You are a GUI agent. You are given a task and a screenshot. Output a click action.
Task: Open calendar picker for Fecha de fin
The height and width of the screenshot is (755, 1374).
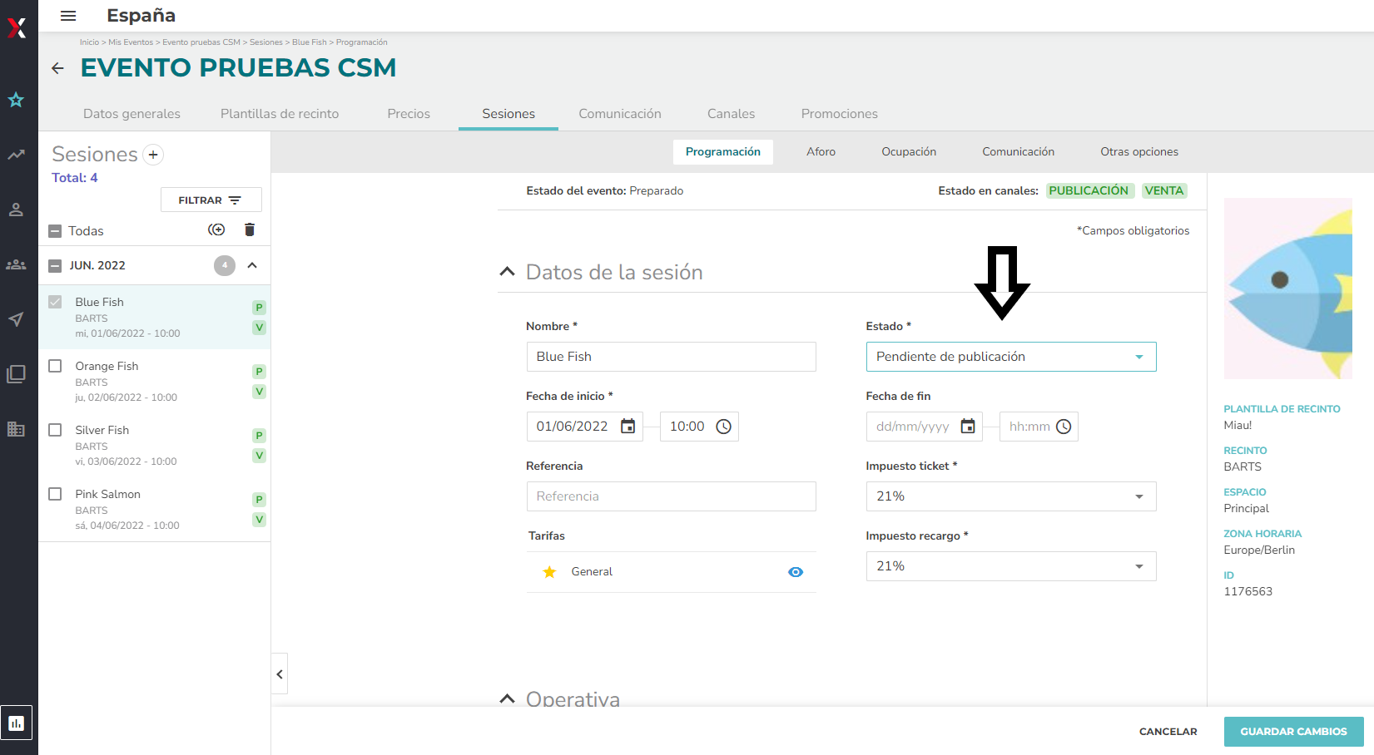[x=968, y=427]
